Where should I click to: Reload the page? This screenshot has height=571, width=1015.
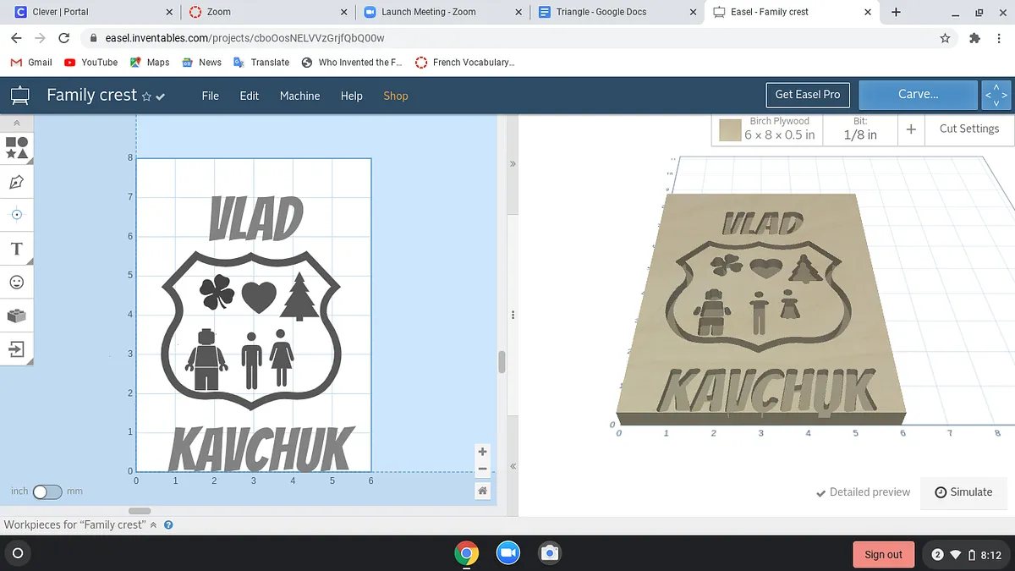click(x=64, y=38)
